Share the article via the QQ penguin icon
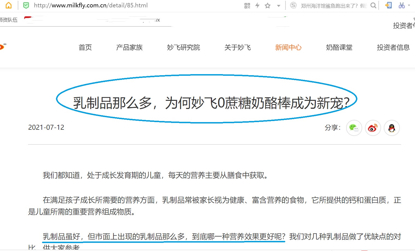The width and height of the screenshot is (415, 251). pyautogui.click(x=392, y=128)
